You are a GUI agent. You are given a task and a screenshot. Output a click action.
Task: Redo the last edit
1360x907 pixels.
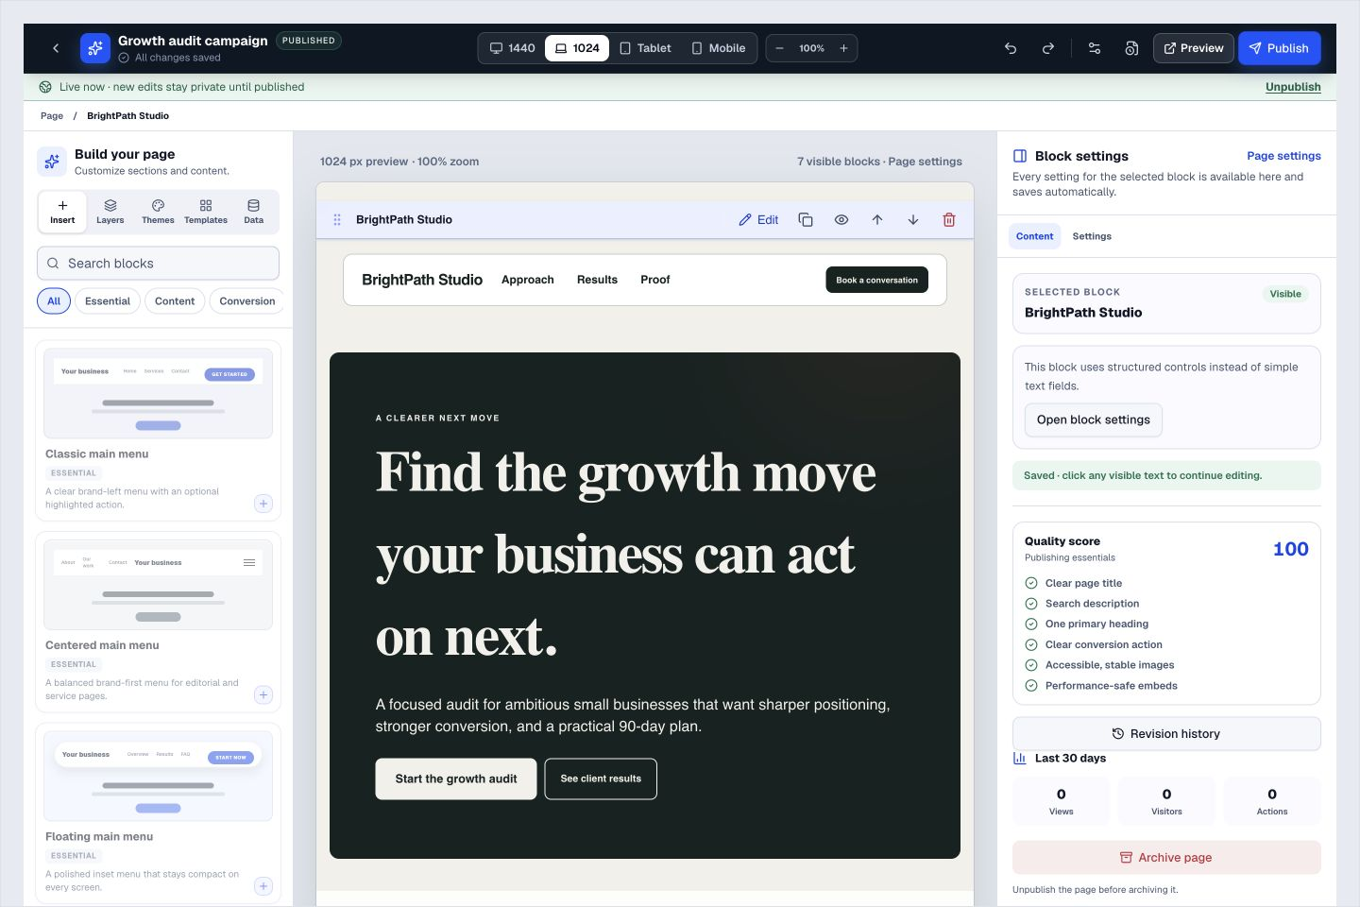click(x=1048, y=48)
